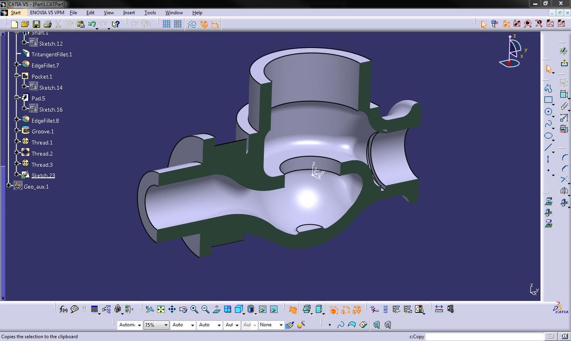The height and width of the screenshot is (341, 571).
Task: Print using the printer toolbar icon
Action: [47, 24]
